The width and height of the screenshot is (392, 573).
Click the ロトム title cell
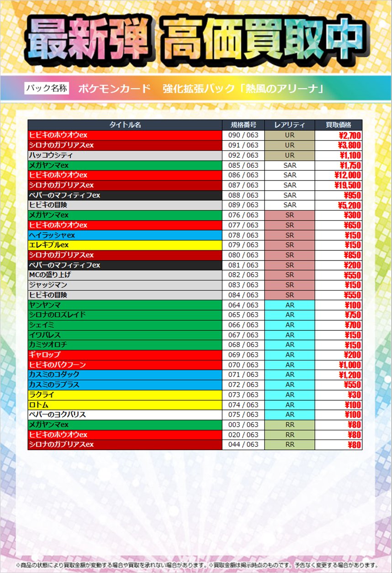pyautogui.click(x=125, y=405)
